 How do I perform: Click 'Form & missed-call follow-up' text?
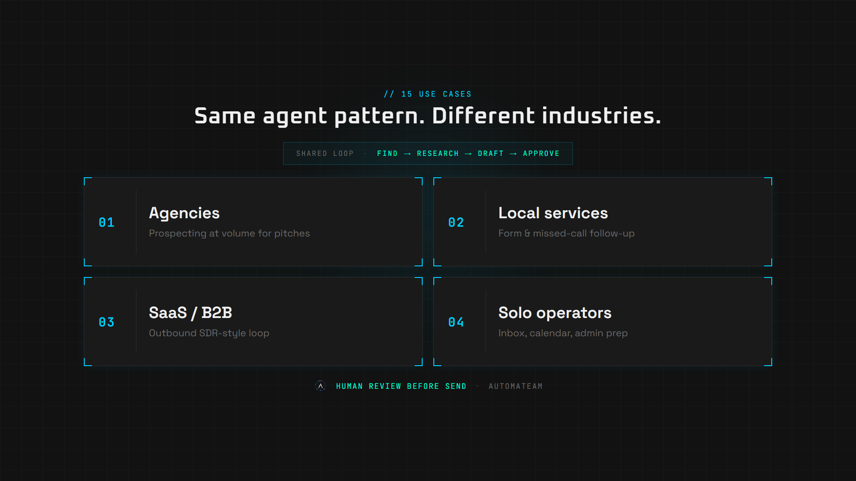[x=566, y=233]
